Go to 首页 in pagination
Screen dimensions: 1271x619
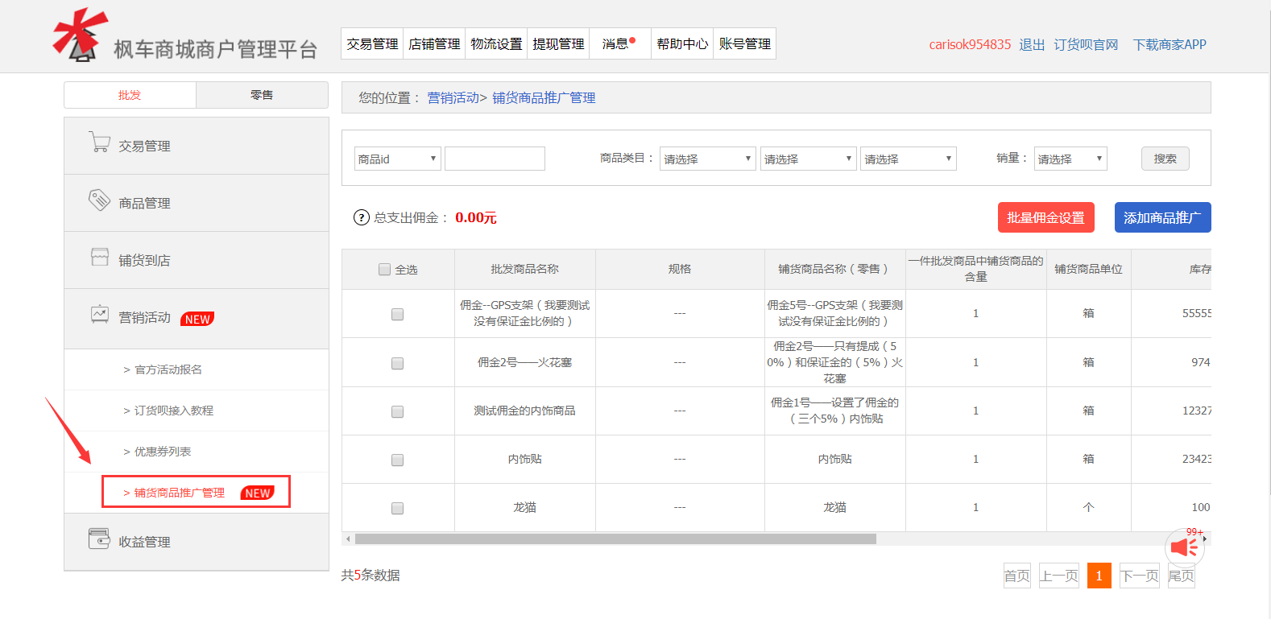tap(1017, 576)
